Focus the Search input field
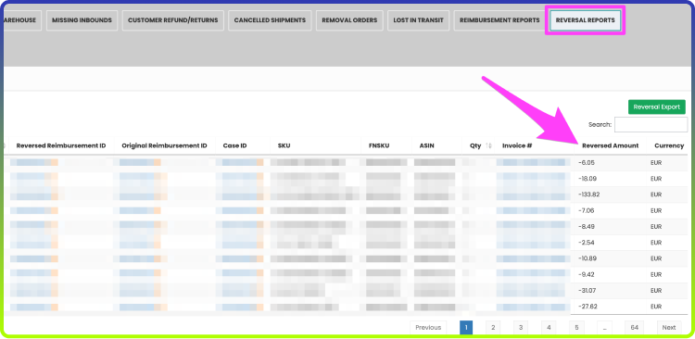This screenshot has width=695, height=339. click(651, 124)
